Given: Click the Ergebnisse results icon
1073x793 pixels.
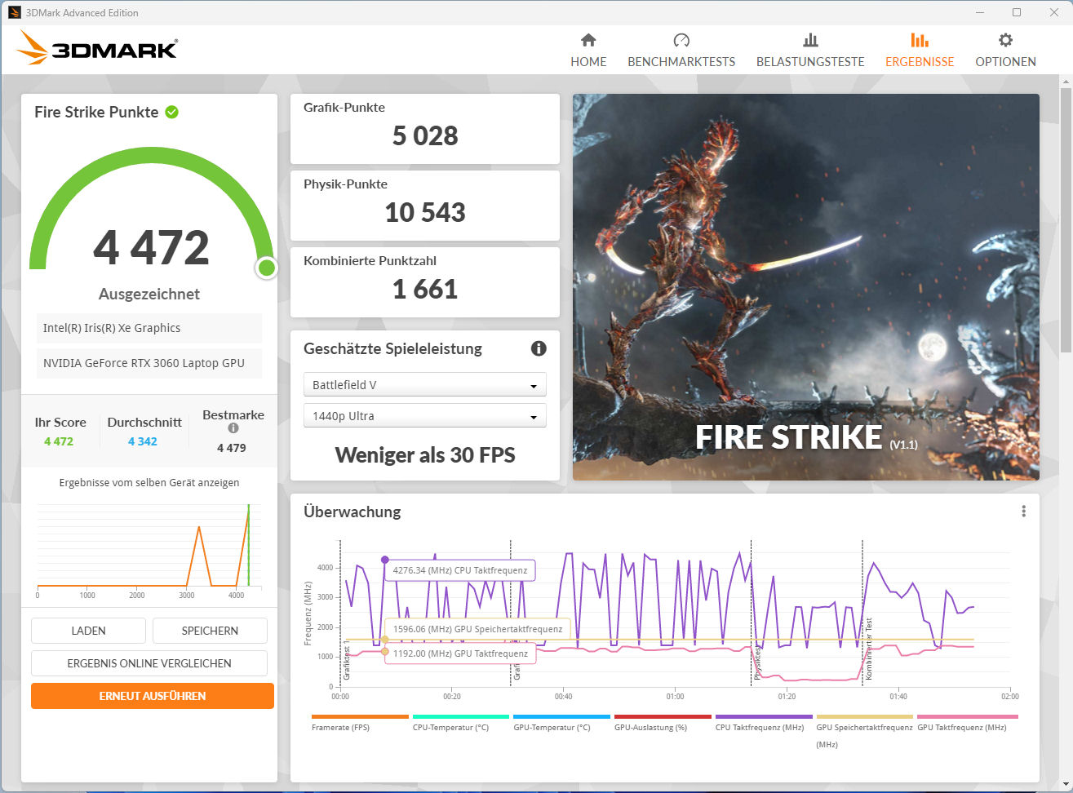Looking at the screenshot, I should [x=920, y=40].
